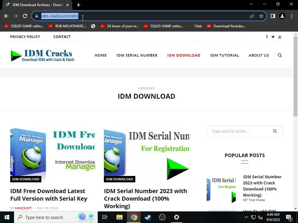Reload the page with the refresh icon

click(x=25, y=16)
